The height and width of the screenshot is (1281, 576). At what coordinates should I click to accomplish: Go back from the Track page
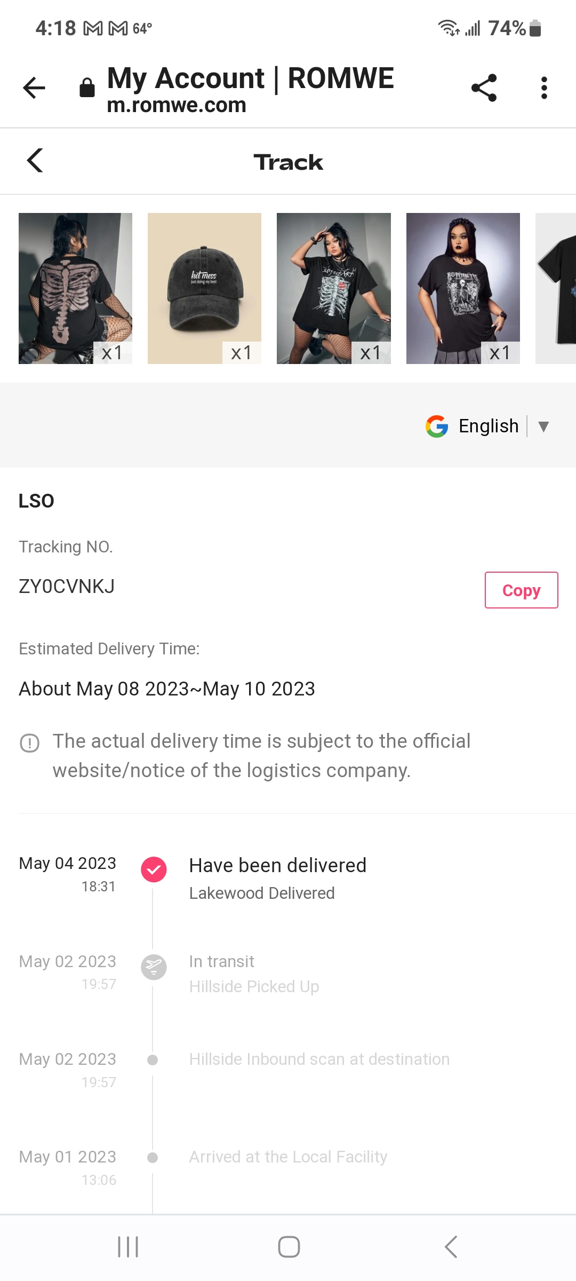click(x=35, y=161)
